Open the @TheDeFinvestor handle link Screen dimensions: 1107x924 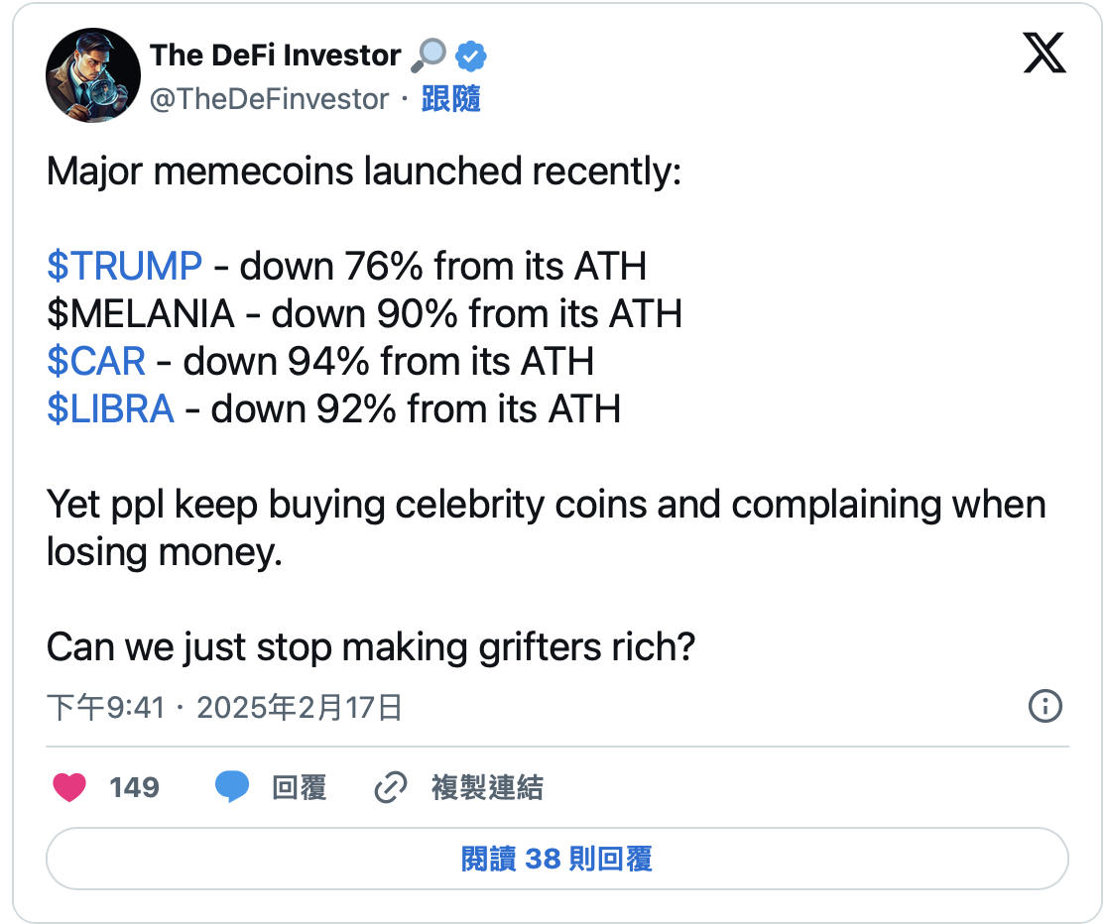(269, 99)
